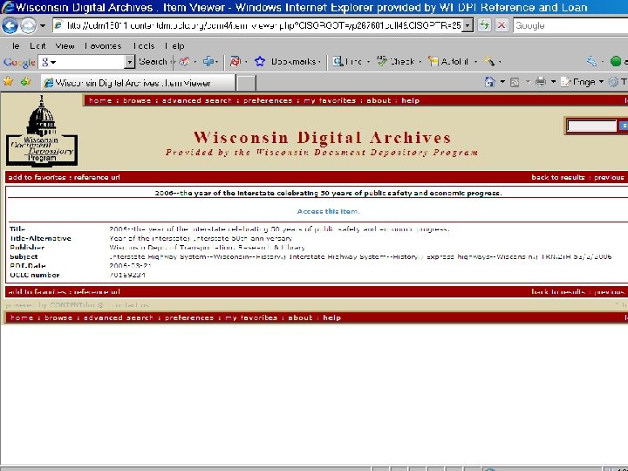The height and width of the screenshot is (471, 628).
Task: Click the Google toolbar logo
Action: [x=19, y=62]
